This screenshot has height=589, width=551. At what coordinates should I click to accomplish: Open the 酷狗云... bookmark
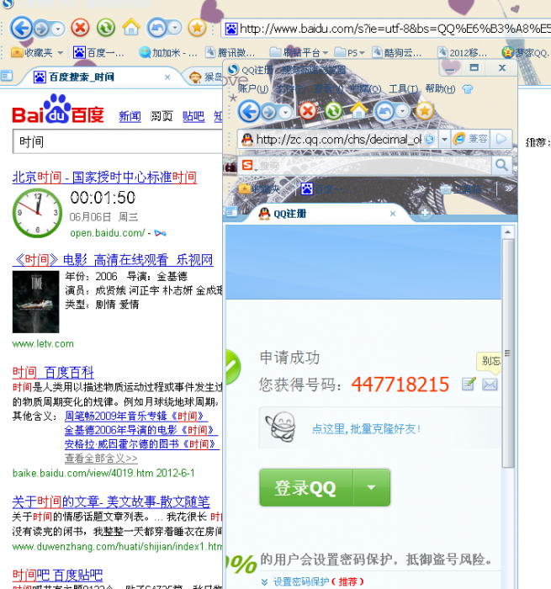pos(396,52)
